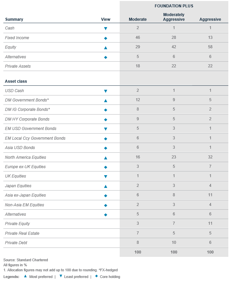
Task: Click the up-triangle icon for DM Government Bonds
Action: (x=106, y=100)
